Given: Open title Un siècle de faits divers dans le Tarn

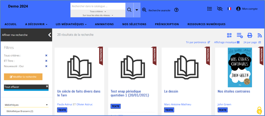Looking at the screenshot, I should (x=79, y=93).
